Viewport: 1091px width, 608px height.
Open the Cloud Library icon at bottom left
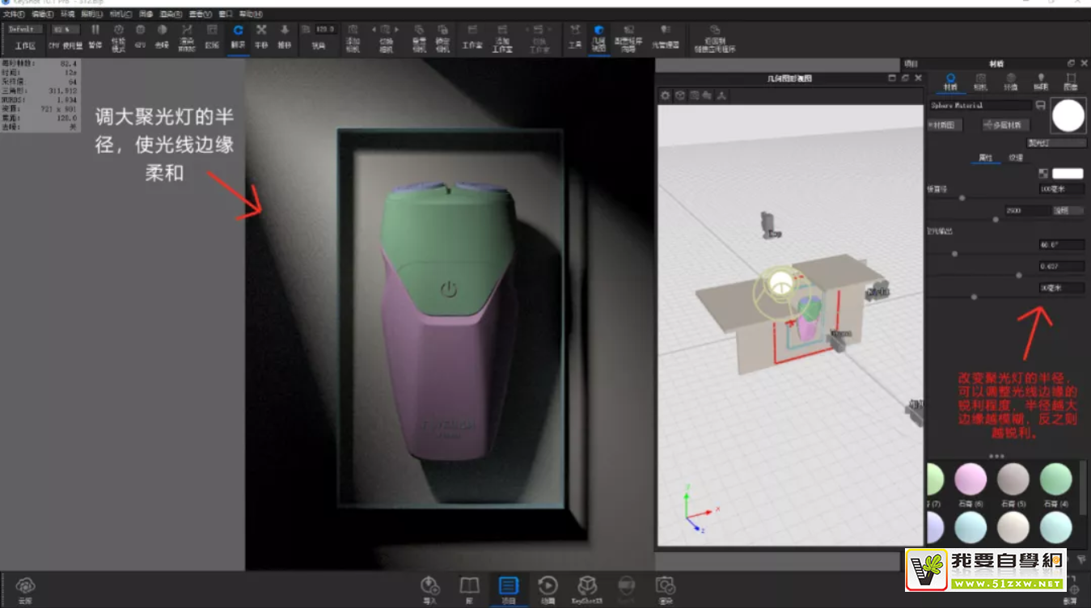tap(25, 589)
